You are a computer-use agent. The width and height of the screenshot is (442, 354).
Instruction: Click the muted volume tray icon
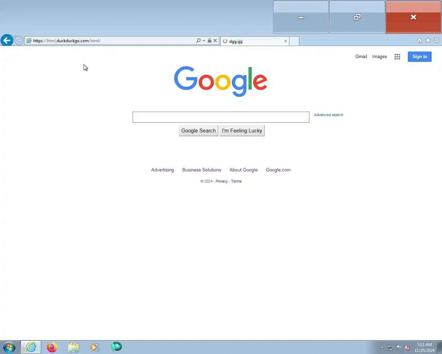(x=407, y=347)
